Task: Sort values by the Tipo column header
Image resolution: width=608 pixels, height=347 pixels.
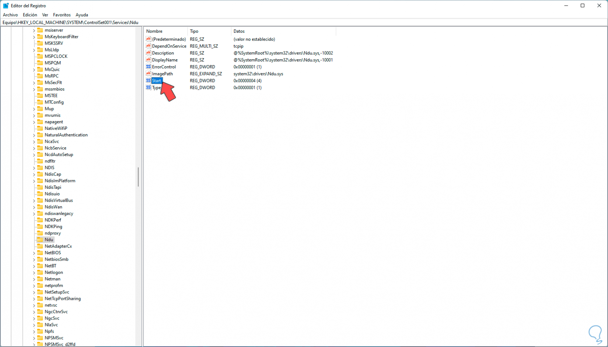Action: pyautogui.click(x=209, y=31)
